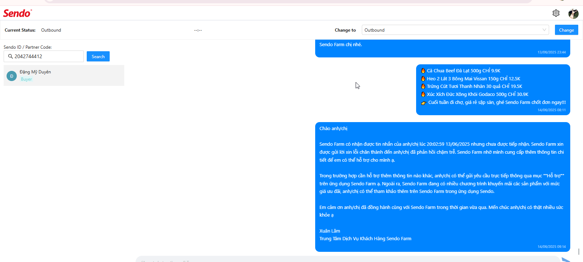Click the Current Status label

[20, 30]
